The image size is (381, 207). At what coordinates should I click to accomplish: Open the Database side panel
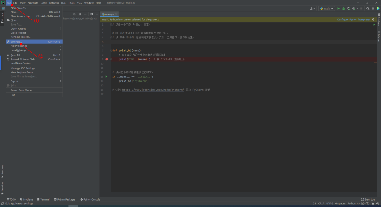click(379, 20)
